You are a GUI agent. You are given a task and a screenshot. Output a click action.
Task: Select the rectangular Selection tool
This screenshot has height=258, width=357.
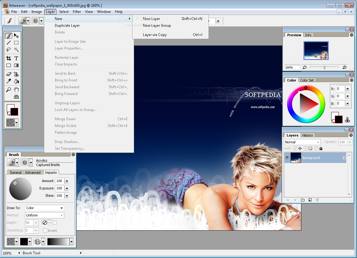click(x=16, y=42)
